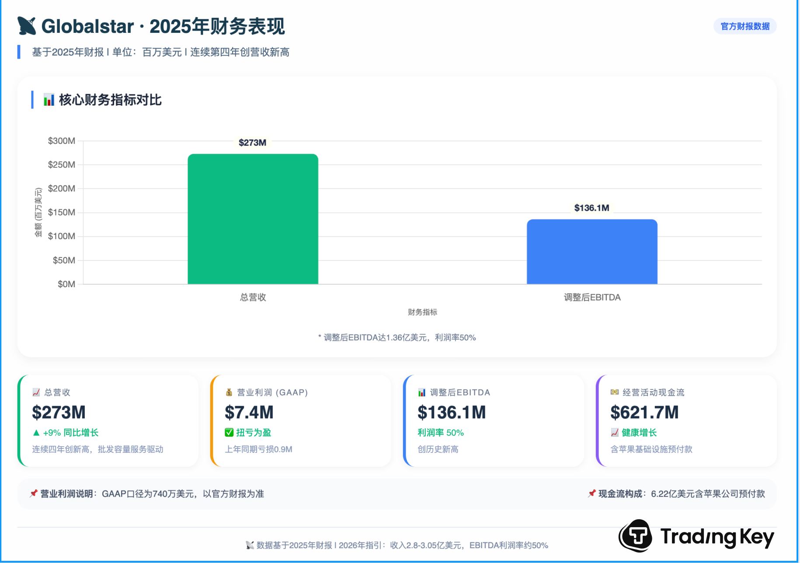
Task: Select the 经营活动现金流 $621.7M card
Action: [686, 421]
